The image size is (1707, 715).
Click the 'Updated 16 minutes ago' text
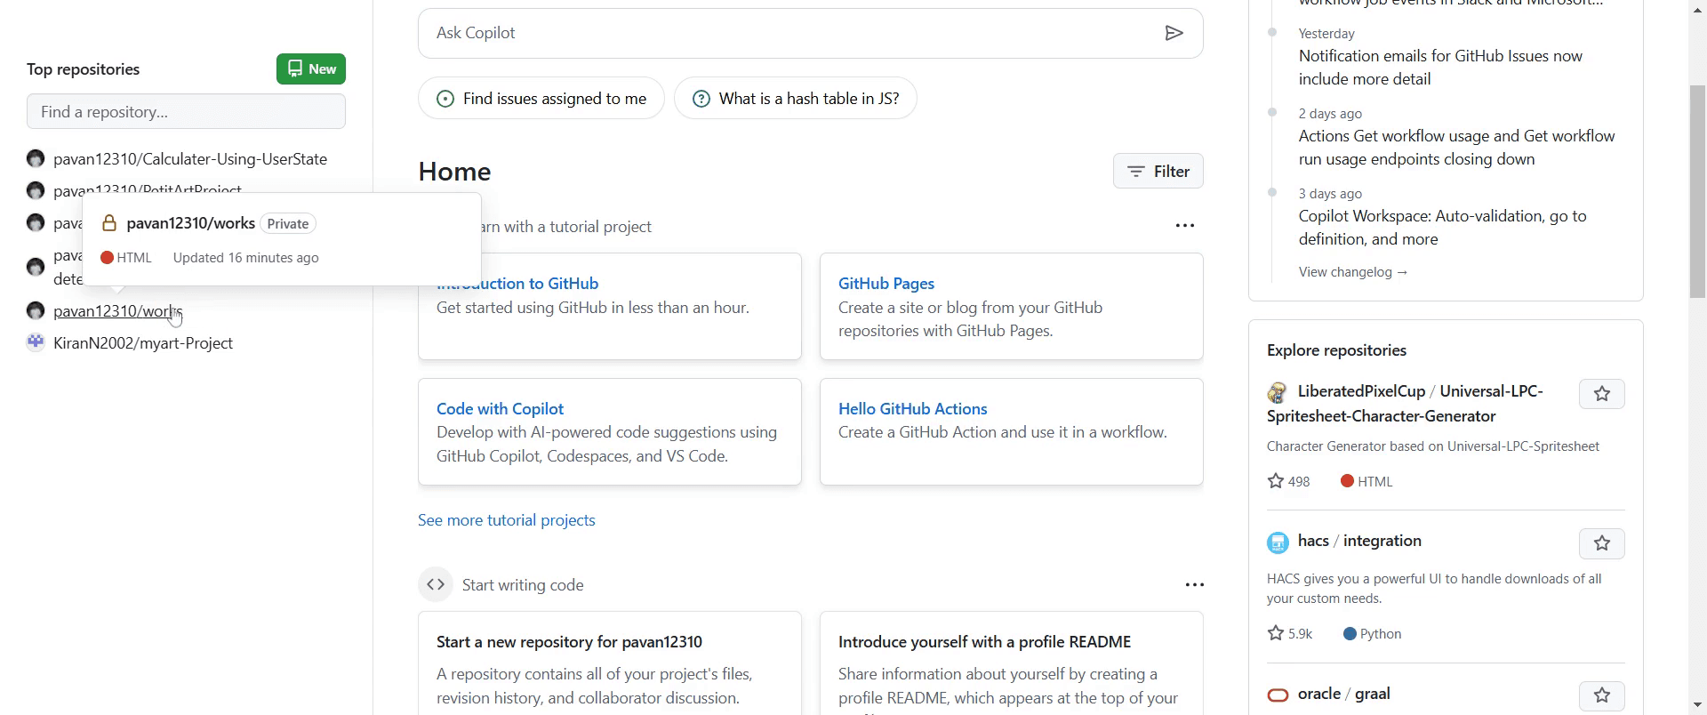click(245, 258)
